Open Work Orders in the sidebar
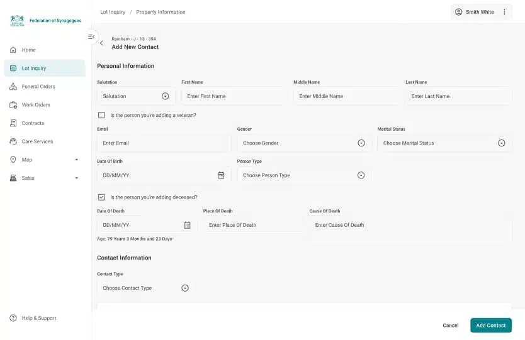This screenshot has width=525, height=340. [x=45, y=105]
